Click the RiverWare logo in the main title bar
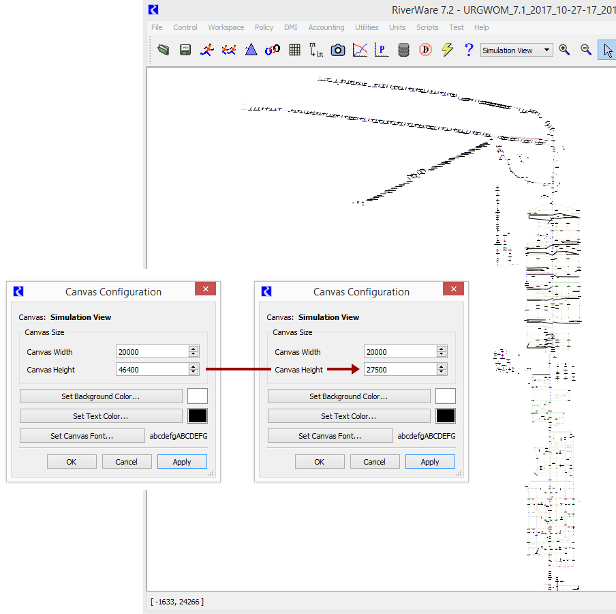The image size is (616, 614). click(153, 10)
